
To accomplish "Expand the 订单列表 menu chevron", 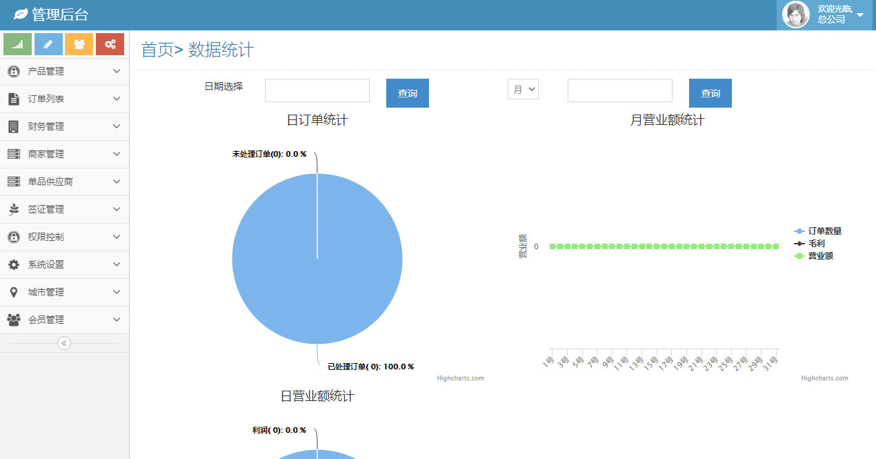I will point(117,99).
